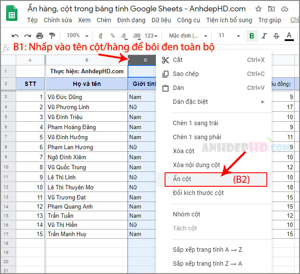Click the Redo arrow icon
300x274 pixels.
[x=28, y=36]
